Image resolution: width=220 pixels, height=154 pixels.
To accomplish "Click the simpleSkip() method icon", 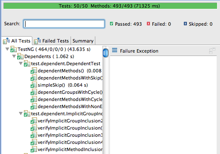I will 34,85.
